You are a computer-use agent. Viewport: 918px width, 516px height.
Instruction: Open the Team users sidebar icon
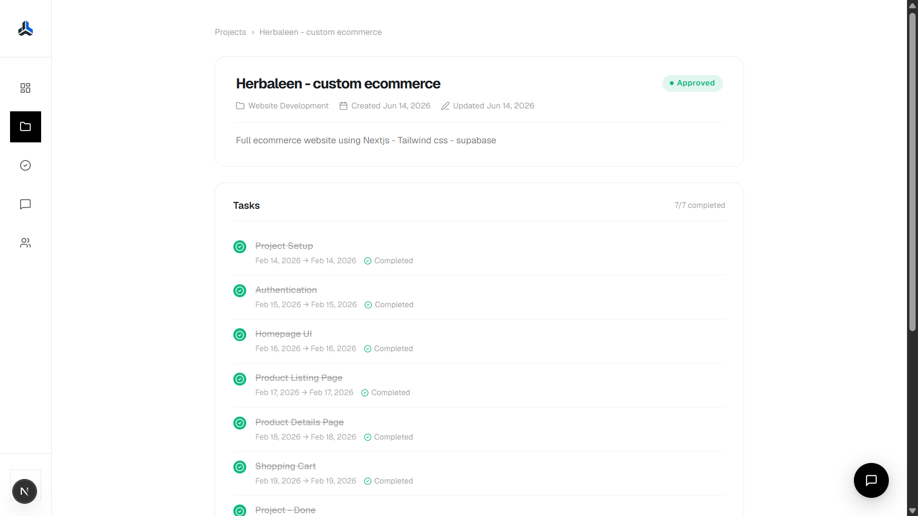point(25,243)
